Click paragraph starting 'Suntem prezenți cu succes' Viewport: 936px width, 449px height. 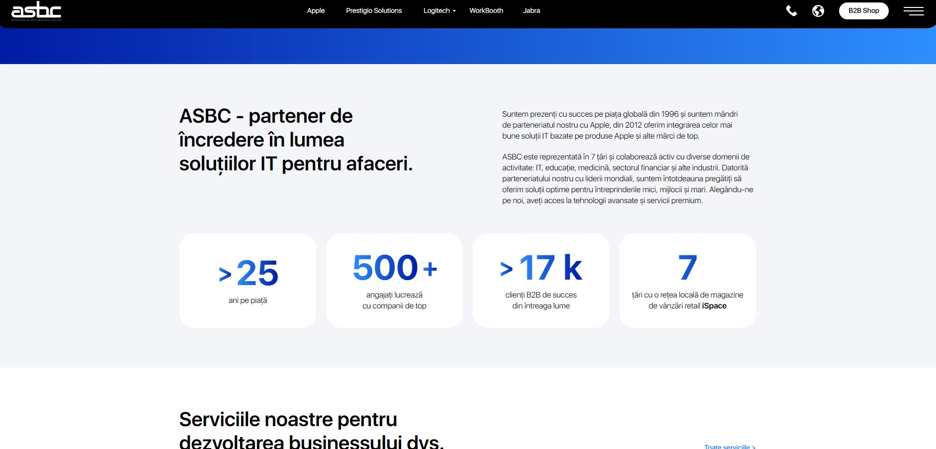620,125
